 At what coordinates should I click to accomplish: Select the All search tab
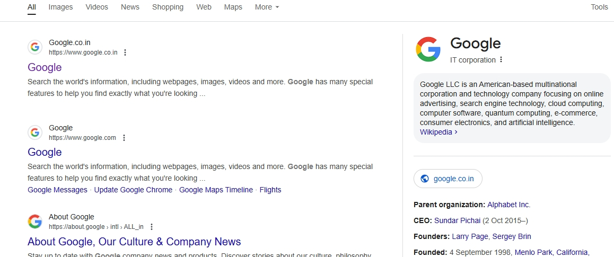coord(32,7)
